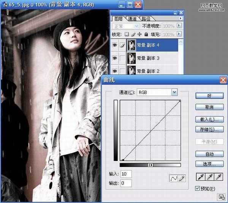The image size is (228, 203).
Task: Hide the 背景 副本 4 layer
Action: coord(115,46)
